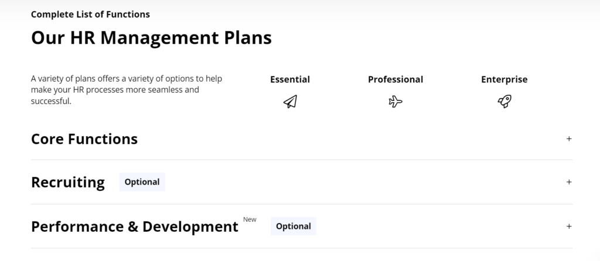The width and height of the screenshot is (600, 261).
Task: Click the Our HR Management Plans title
Action: 151,38
